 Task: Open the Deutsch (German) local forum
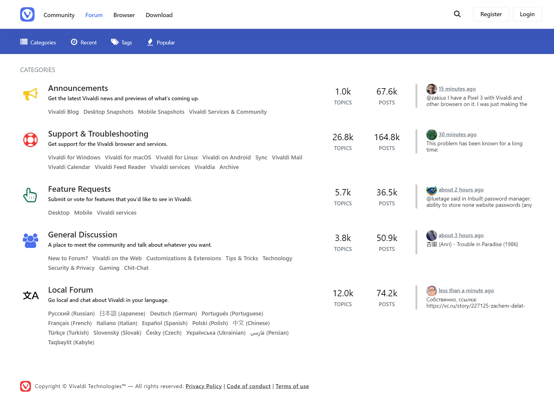tap(173, 314)
